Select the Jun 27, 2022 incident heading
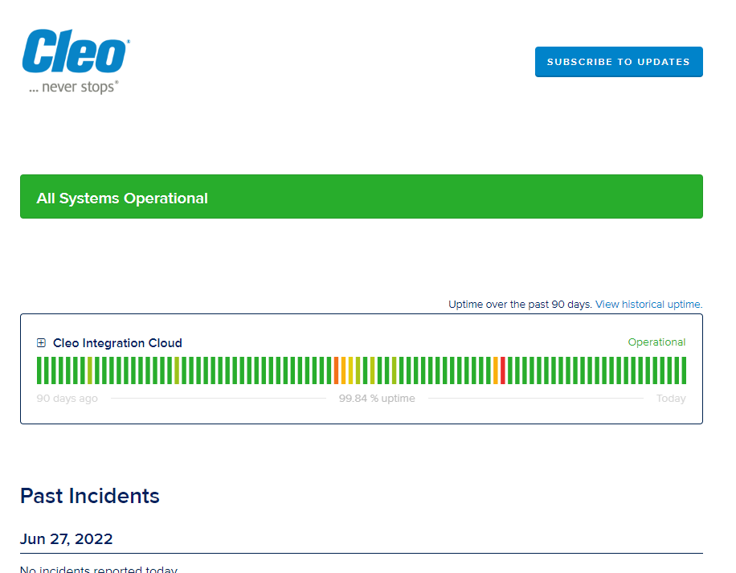 [67, 539]
